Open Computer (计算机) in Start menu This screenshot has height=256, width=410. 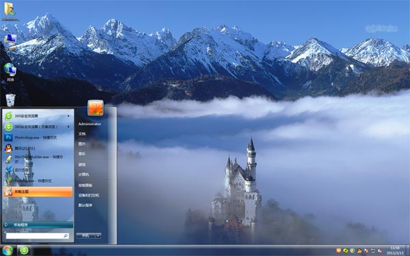coord(83,175)
